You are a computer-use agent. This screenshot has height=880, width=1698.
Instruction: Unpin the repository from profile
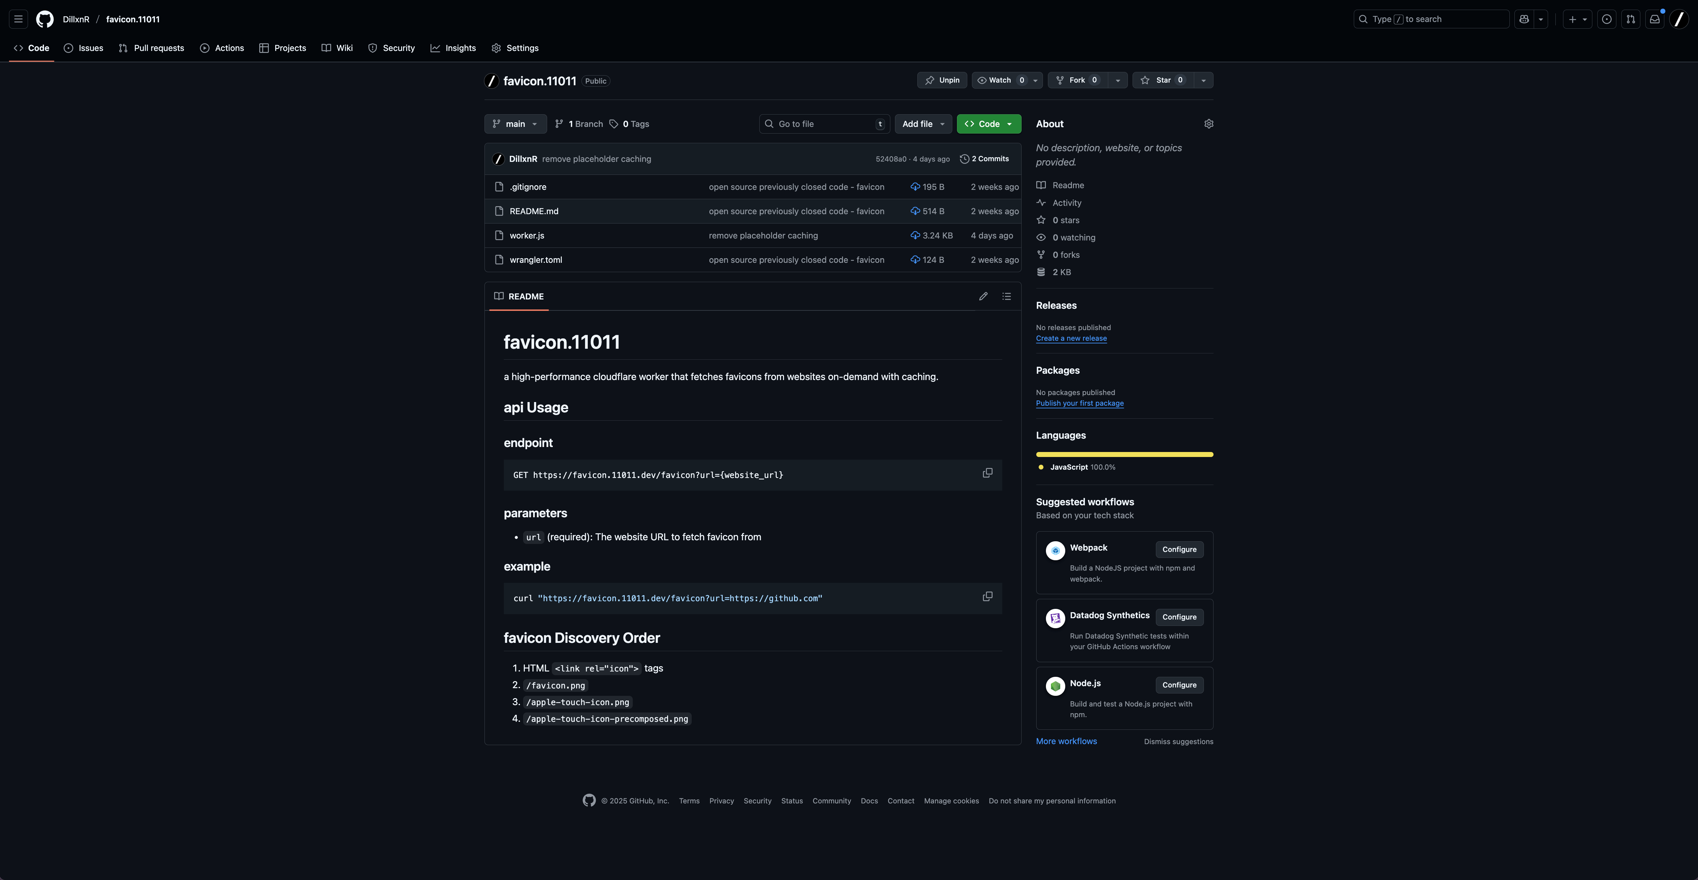[x=942, y=80]
